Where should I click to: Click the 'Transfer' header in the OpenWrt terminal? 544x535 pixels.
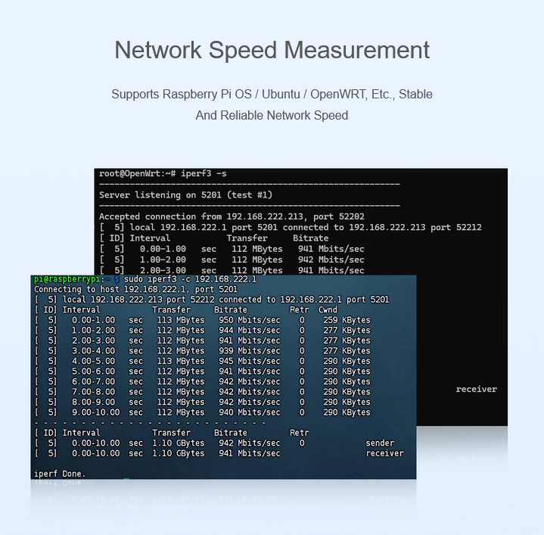coord(247,238)
